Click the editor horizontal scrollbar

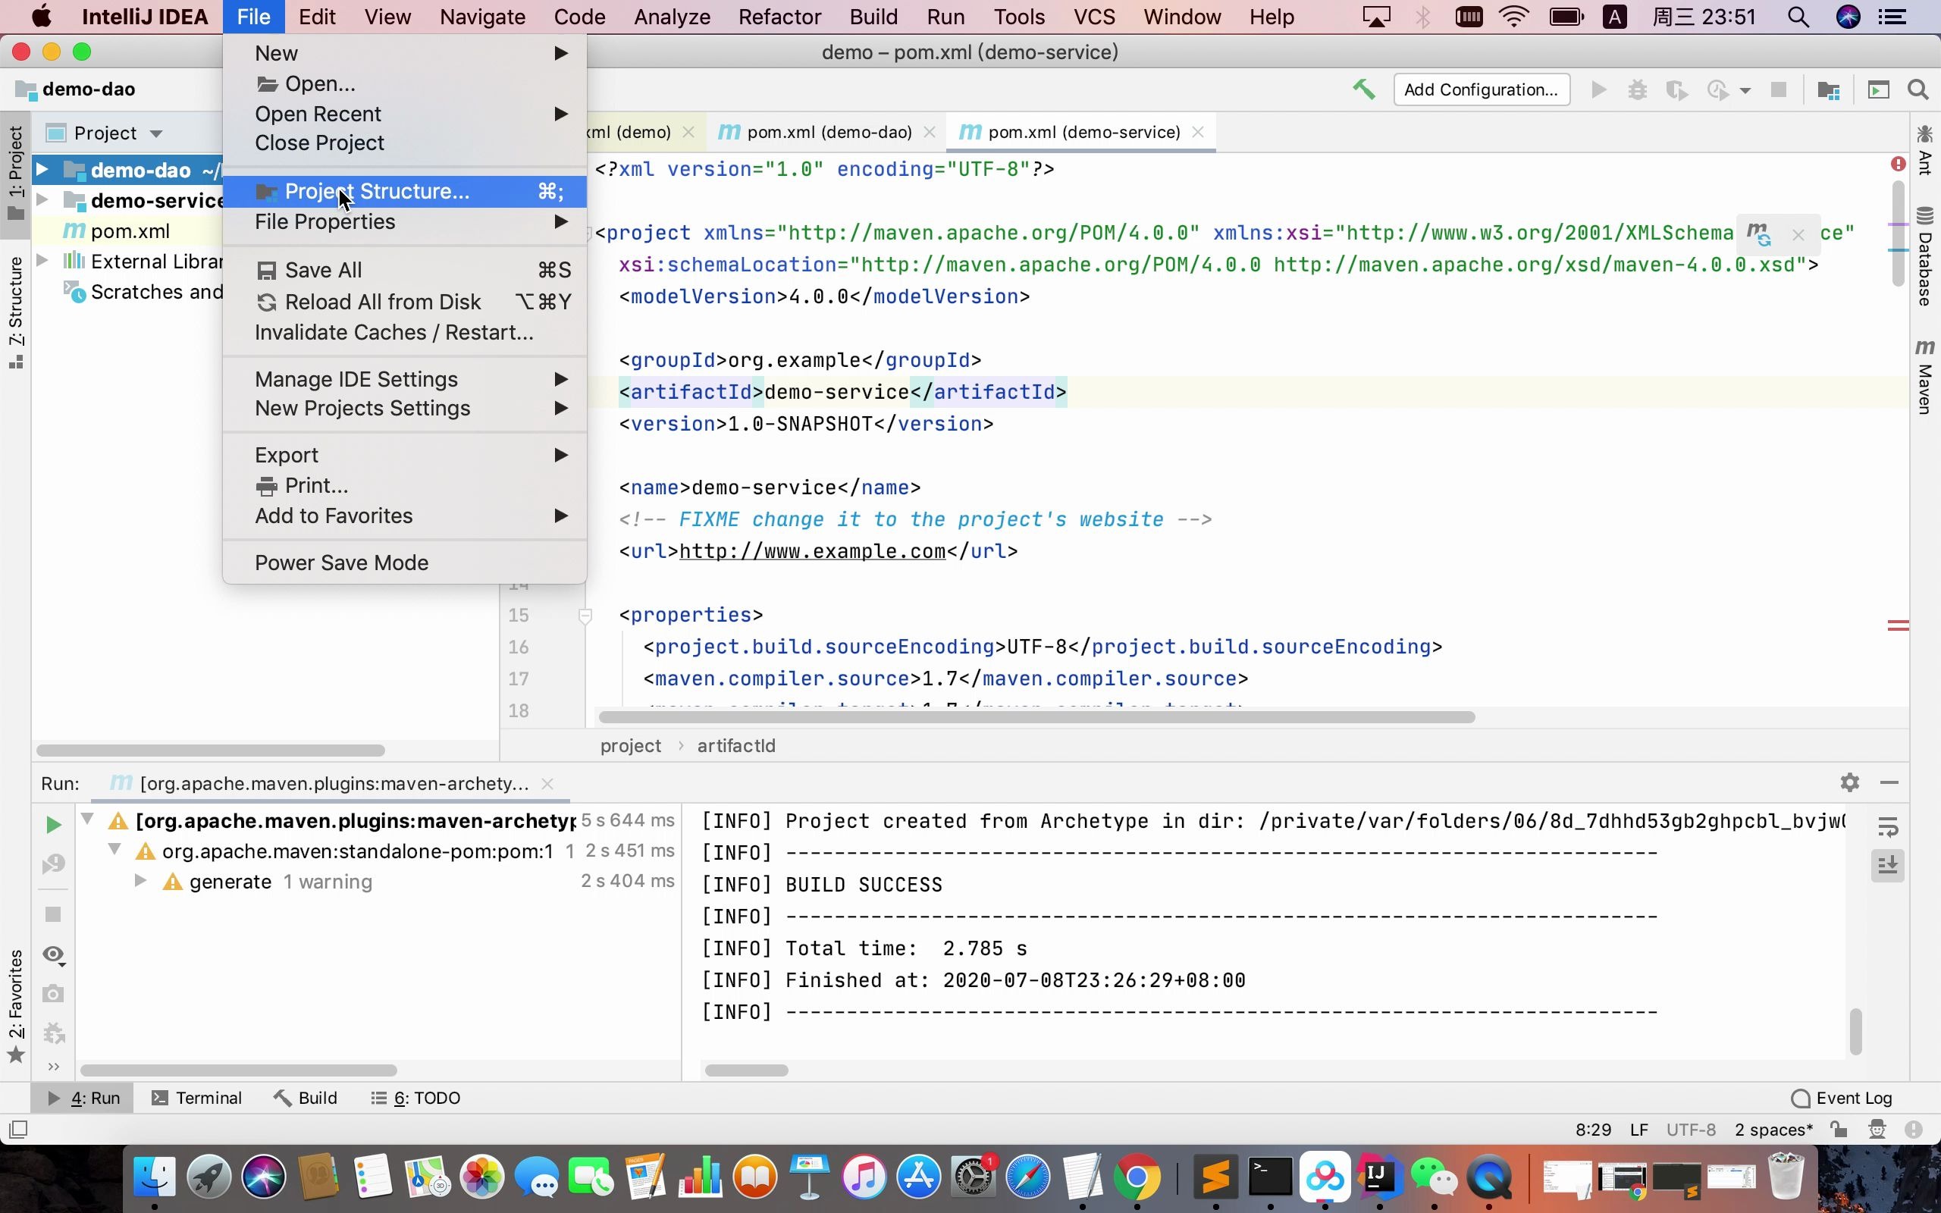click(x=1036, y=716)
